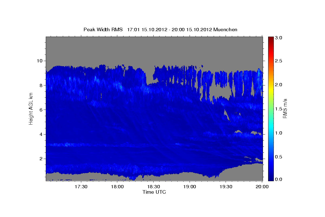Click the 'RMS m/s' colorbar label

pyautogui.click(x=285, y=108)
